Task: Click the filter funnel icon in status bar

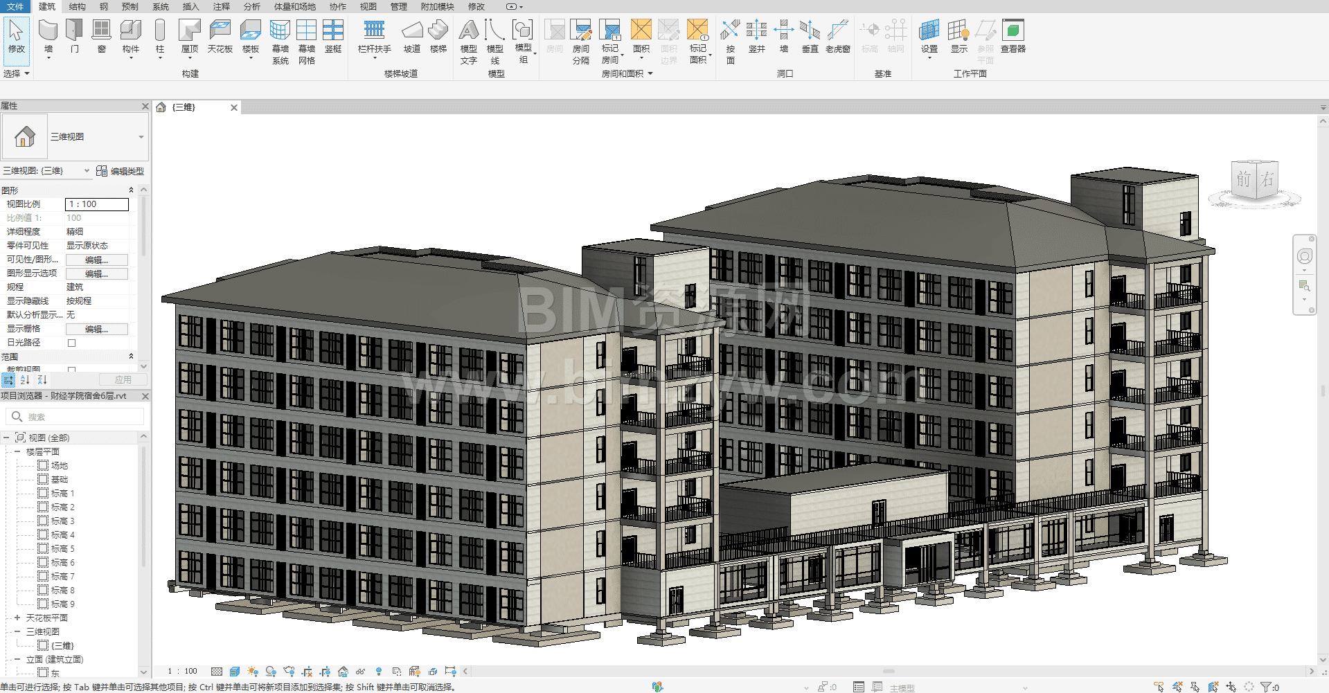Action: click(1266, 687)
